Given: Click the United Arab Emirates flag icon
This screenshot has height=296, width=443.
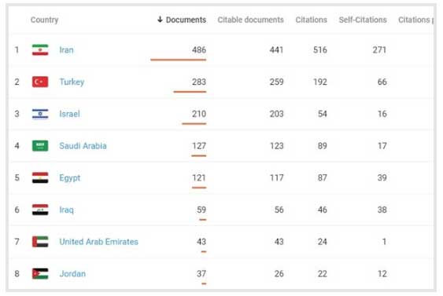Looking at the screenshot, I should pyautogui.click(x=40, y=242).
